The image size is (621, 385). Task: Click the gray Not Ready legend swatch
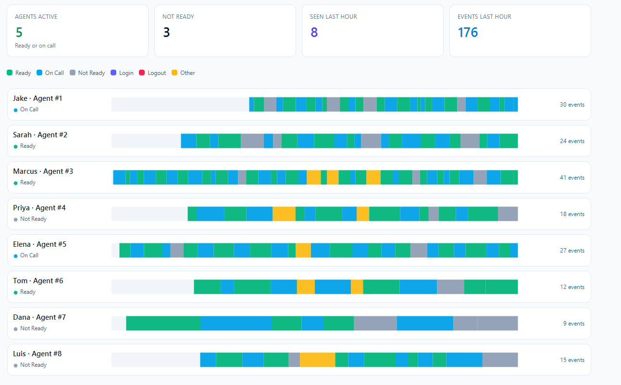pyautogui.click(x=73, y=73)
